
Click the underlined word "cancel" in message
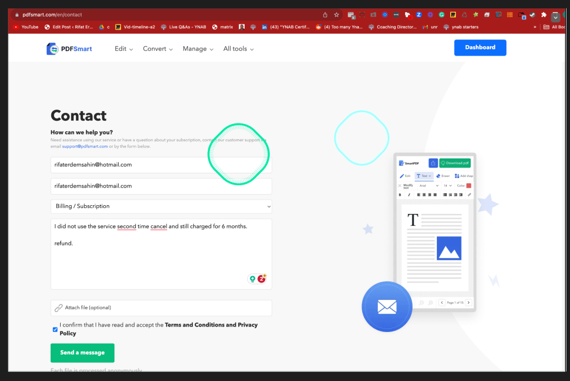click(x=159, y=226)
